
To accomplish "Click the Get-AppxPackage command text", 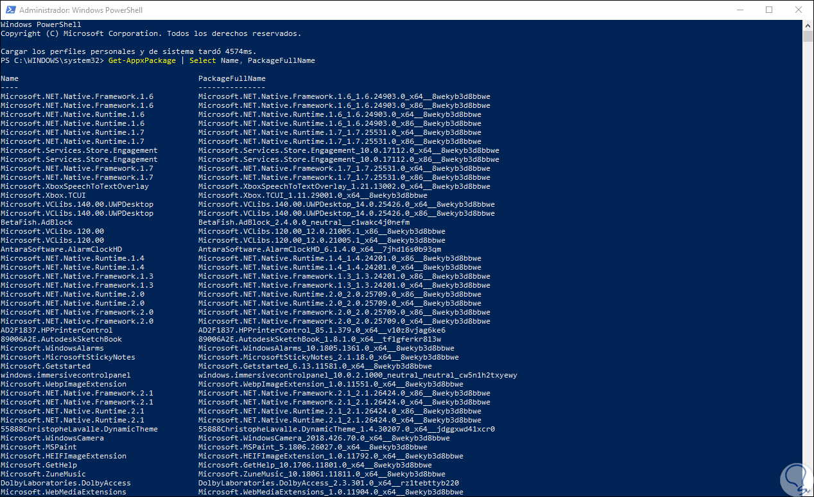I will tap(142, 60).
